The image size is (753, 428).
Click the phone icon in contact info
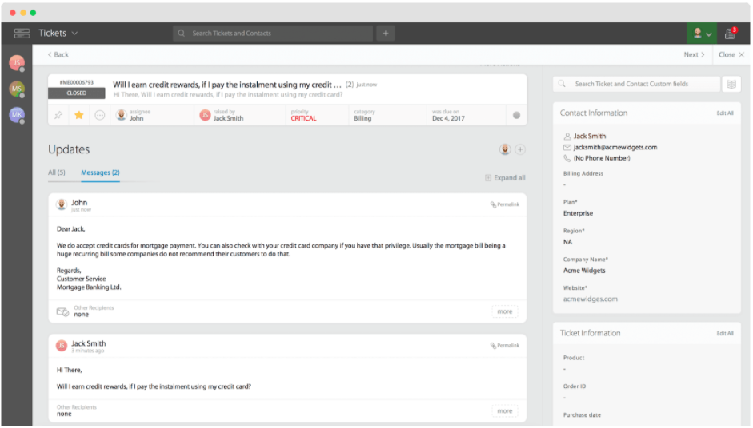tap(567, 158)
